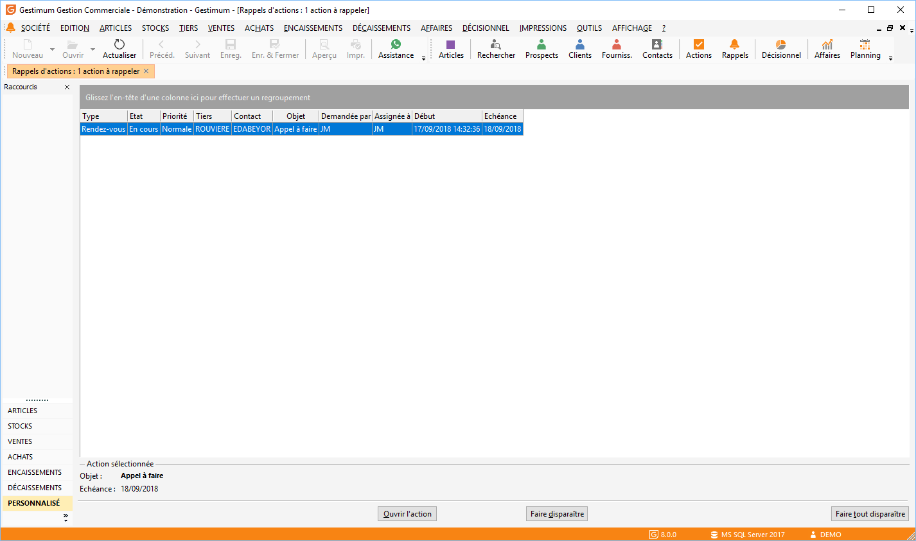Image resolution: width=916 pixels, height=541 pixels.
Task: Expand the Nouveau dropdown arrow
Action: [x=52, y=49]
